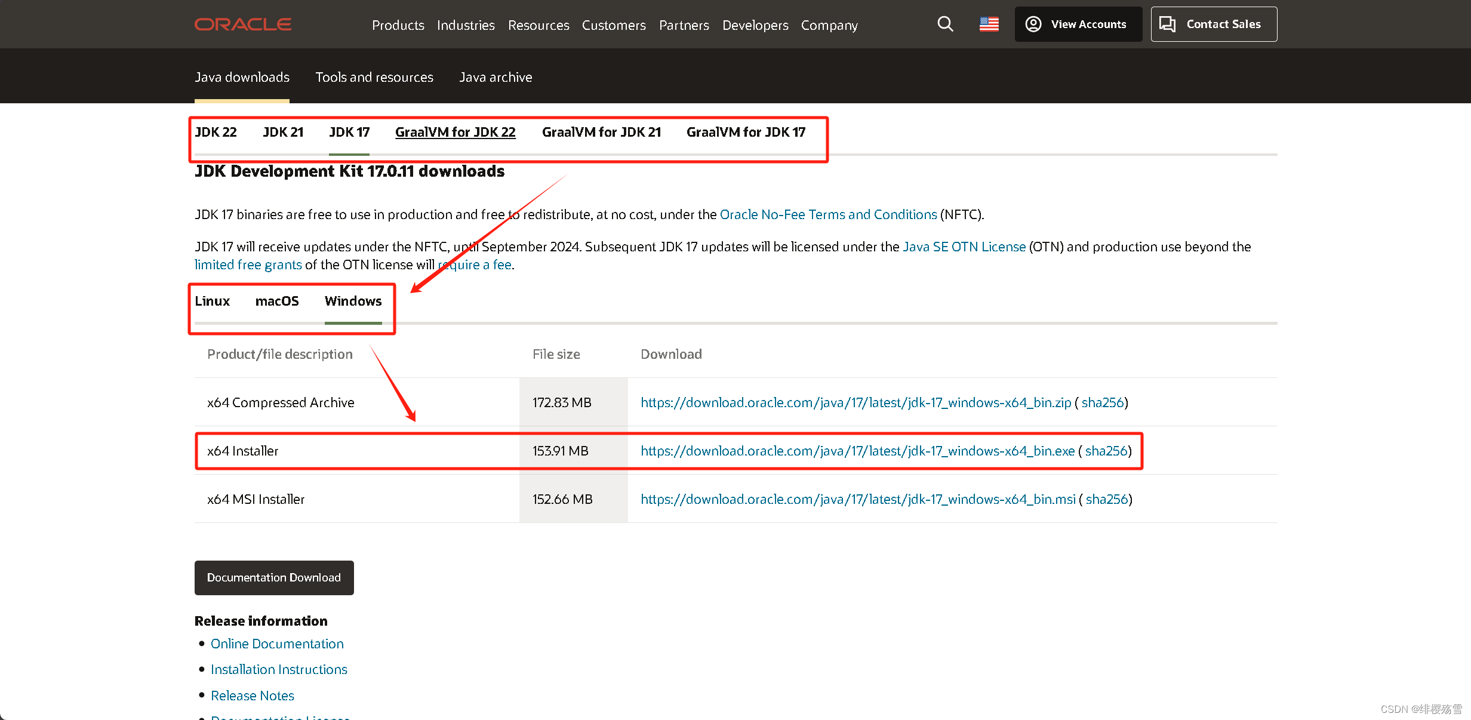Click the x64 MSI Installer description

click(256, 499)
